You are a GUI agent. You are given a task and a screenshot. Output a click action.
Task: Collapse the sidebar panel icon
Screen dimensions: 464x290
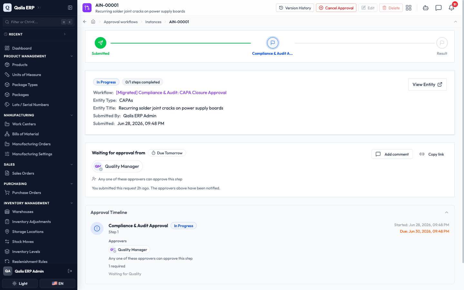(70, 7)
